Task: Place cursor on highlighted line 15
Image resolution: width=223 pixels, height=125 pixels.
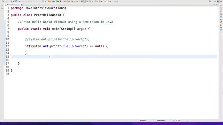Action: pyautogui.click(x=114, y=57)
